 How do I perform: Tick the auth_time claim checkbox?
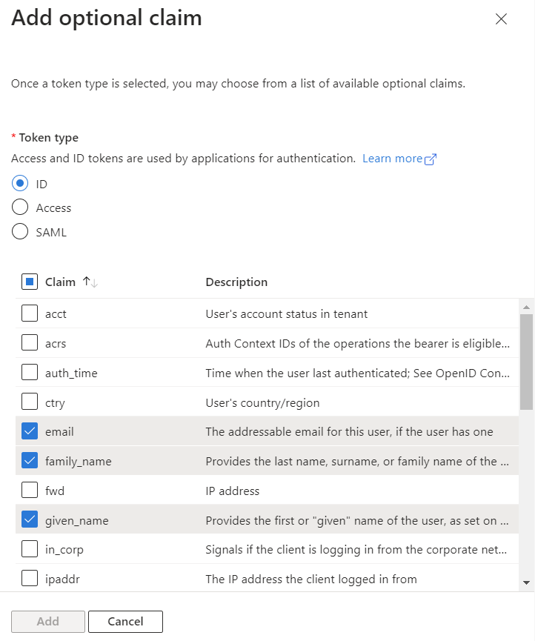pyautogui.click(x=30, y=373)
